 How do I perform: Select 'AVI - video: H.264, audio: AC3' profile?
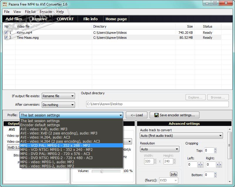(x=71, y=137)
